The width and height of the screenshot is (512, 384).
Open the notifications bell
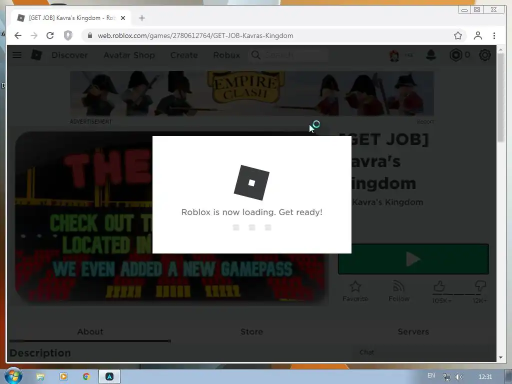431,55
